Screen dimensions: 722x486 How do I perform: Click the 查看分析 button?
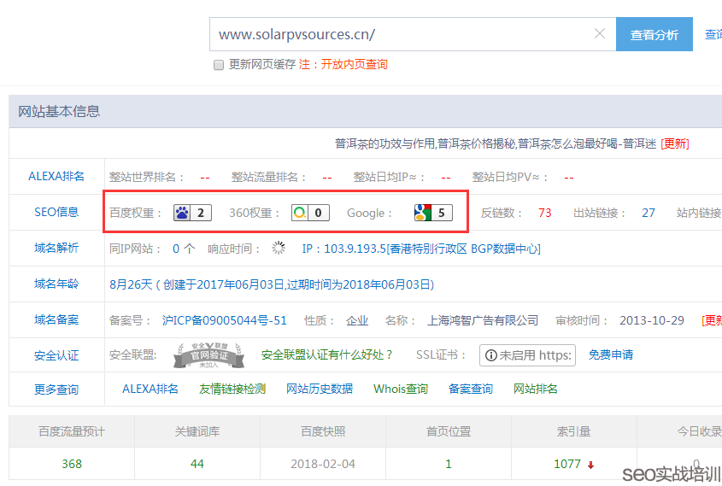654,35
